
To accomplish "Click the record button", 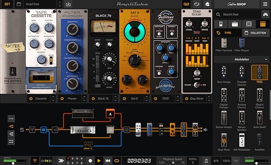I will 90,161.
